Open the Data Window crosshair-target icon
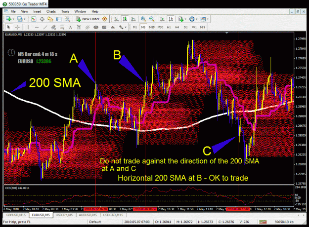309x227 pixels. 42,19
